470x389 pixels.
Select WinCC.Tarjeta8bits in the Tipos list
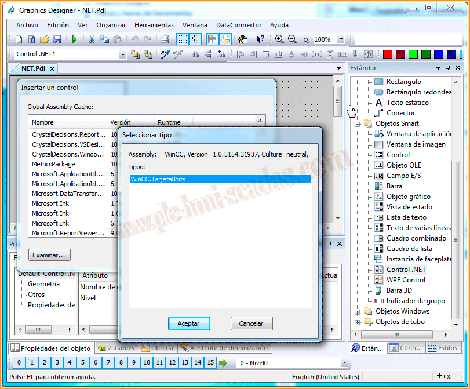pyautogui.click(x=158, y=179)
